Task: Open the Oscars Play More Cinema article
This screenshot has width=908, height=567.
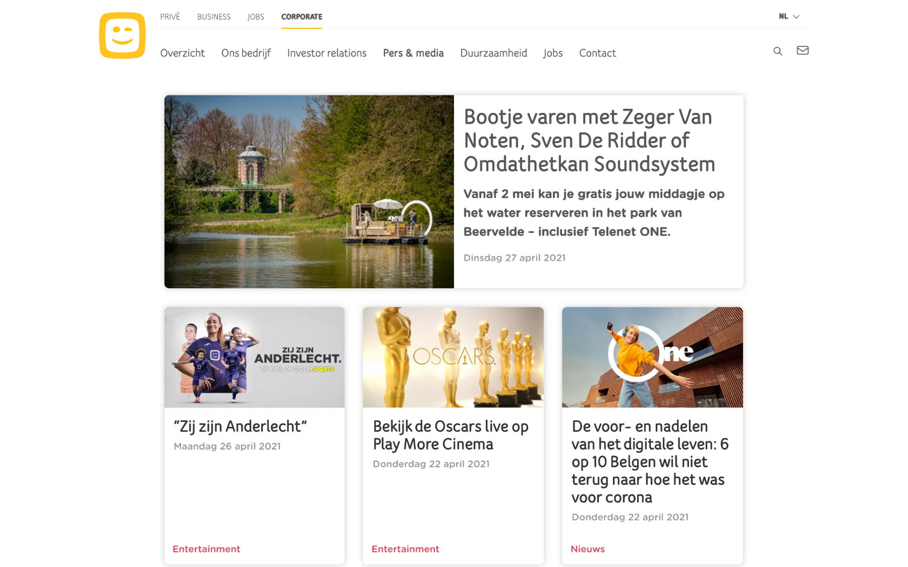Action: pyautogui.click(x=450, y=435)
